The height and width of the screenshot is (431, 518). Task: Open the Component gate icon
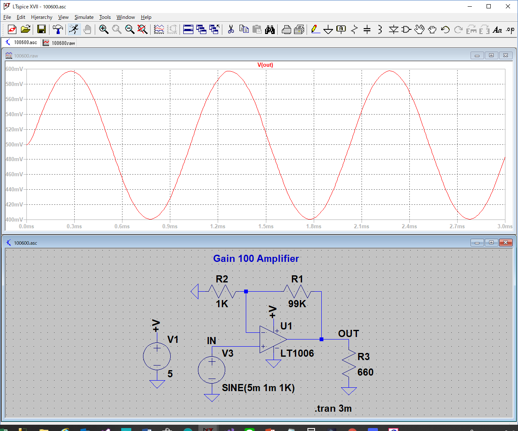tap(406, 29)
